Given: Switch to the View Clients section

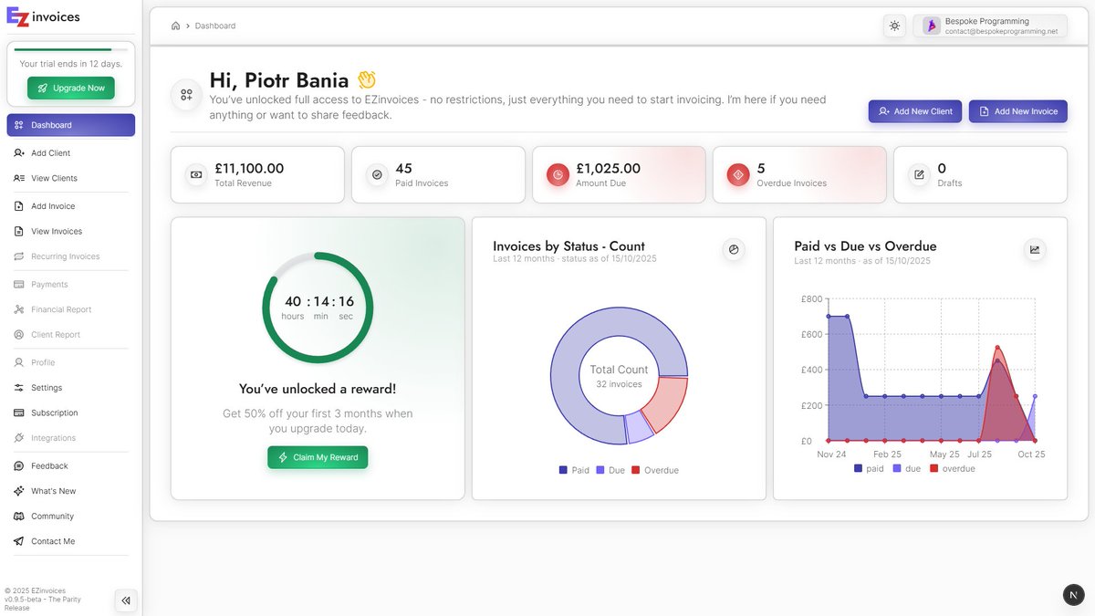Looking at the screenshot, I should coord(57,178).
